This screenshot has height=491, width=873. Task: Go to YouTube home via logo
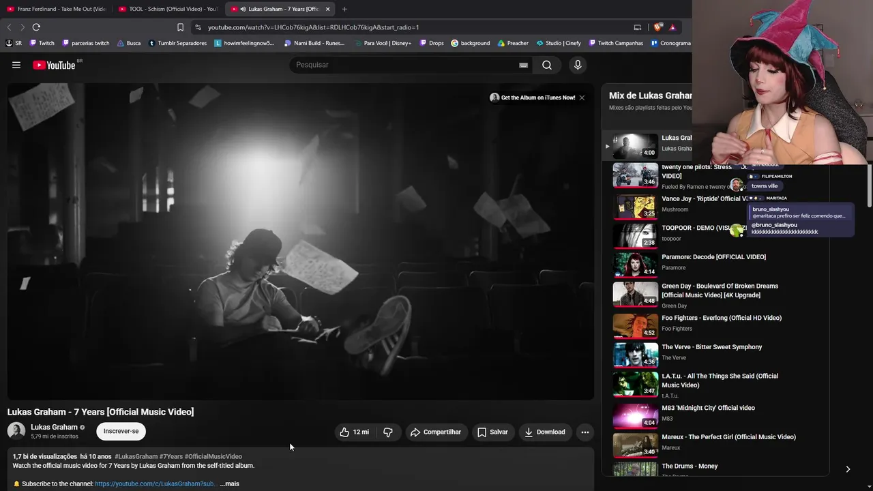[x=54, y=65]
